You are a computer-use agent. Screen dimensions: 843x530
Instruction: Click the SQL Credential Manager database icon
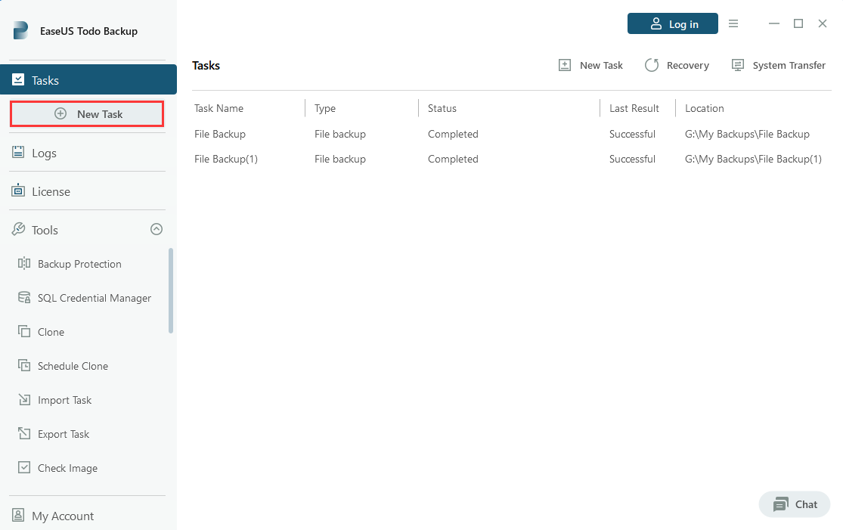(24, 297)
